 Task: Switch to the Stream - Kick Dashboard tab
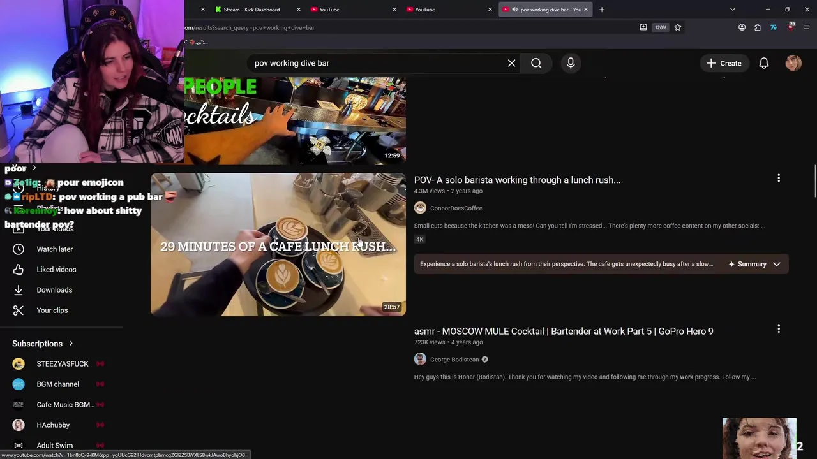(x=251, y=10)
